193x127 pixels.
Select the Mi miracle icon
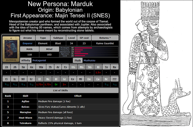(81, 79)
